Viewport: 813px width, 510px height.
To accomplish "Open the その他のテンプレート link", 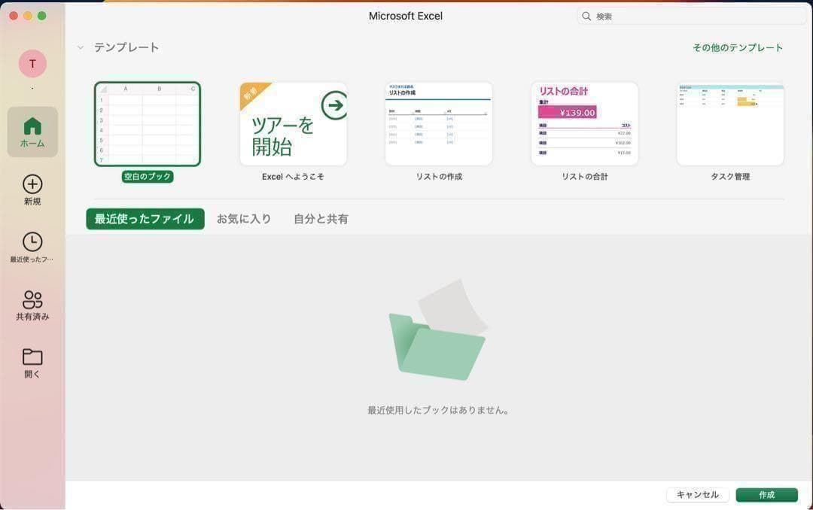I will 737,47.
